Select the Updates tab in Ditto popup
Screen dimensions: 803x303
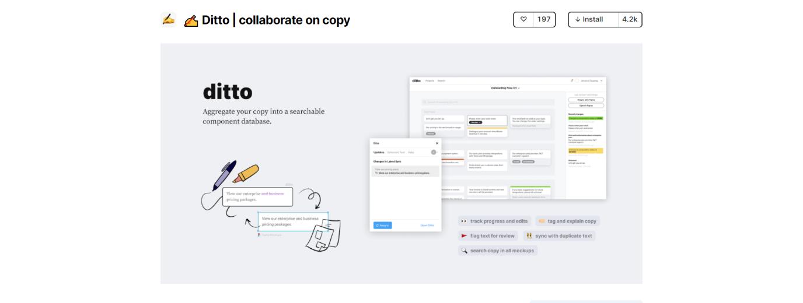[379, 152]
